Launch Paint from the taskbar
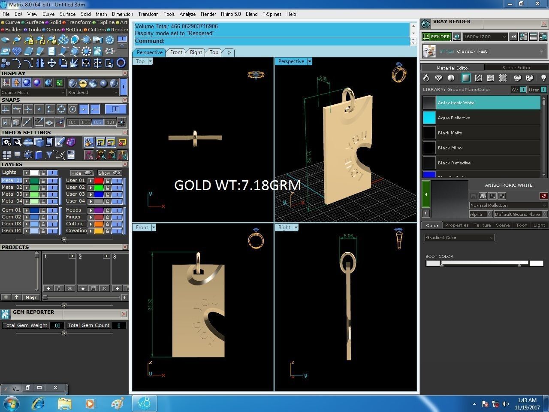Screen dimensions: 549x412 coord(117,403)
